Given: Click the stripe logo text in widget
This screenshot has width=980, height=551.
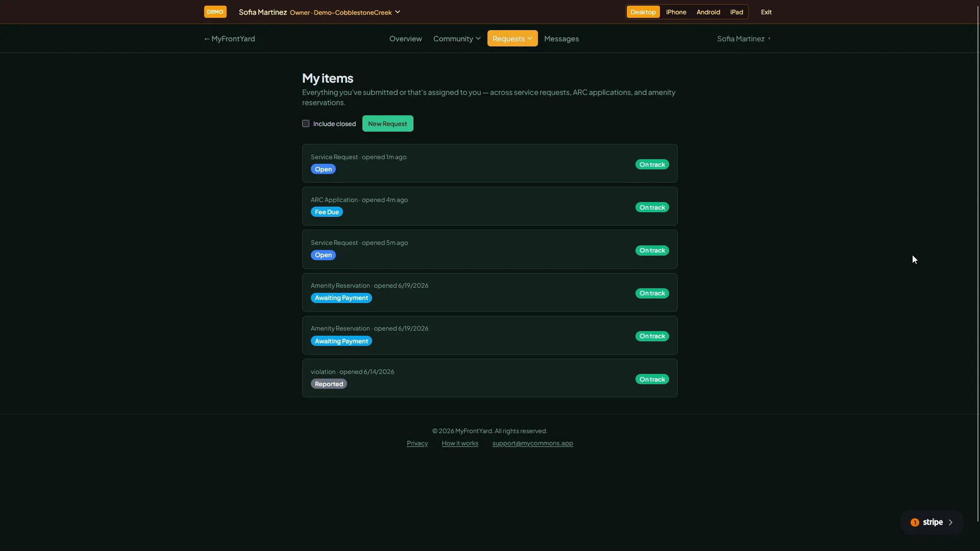Looking at the screenshot, I should [x=933, y=522].
